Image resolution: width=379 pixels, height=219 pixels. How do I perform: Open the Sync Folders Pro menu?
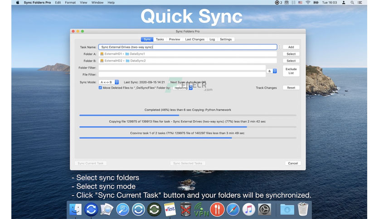(x=37, y=2)
